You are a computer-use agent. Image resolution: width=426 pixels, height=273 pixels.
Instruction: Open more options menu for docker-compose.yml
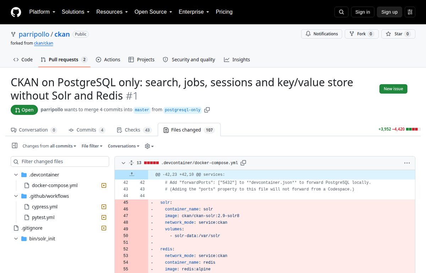(407, 163)
